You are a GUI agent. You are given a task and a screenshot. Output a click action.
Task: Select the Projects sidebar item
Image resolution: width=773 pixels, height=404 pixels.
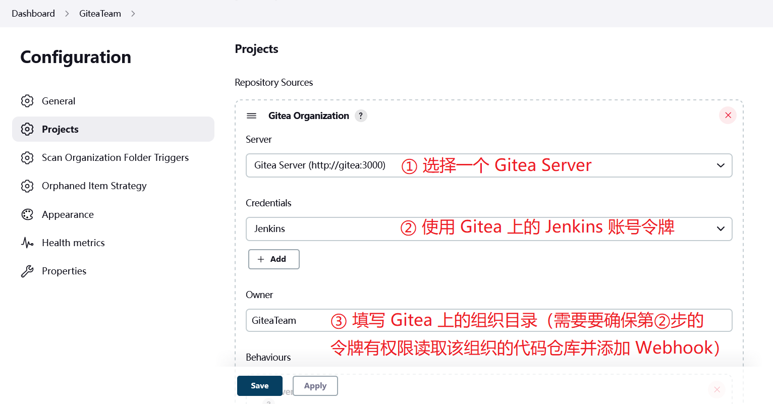[113, 129]
